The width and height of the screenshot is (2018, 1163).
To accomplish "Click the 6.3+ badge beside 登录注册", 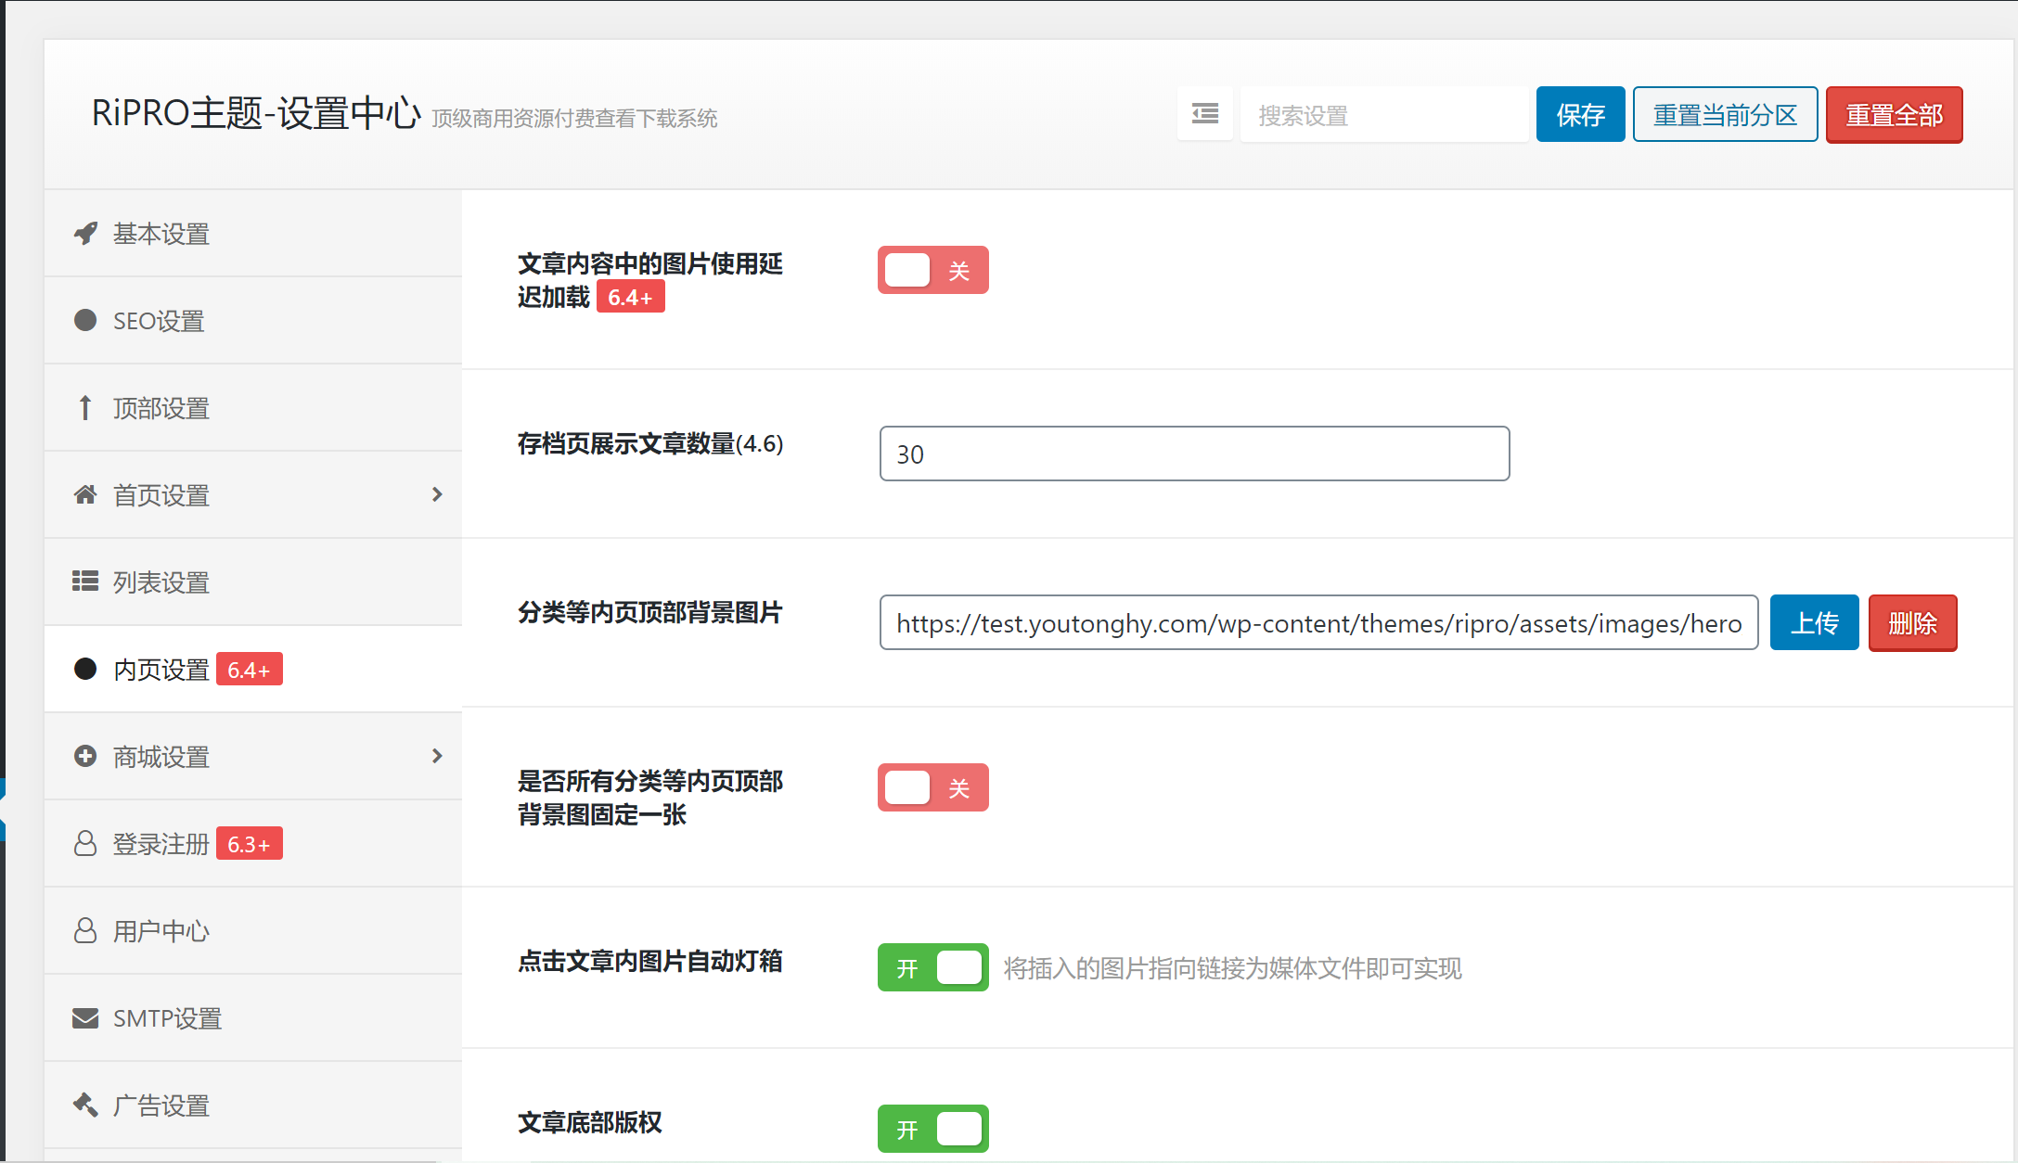I will point(249,843).
